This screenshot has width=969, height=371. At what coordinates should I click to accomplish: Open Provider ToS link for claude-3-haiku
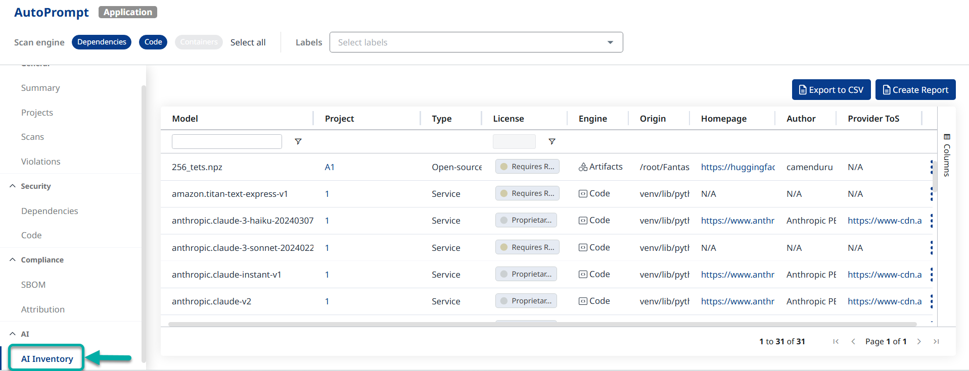coord(885,221)
